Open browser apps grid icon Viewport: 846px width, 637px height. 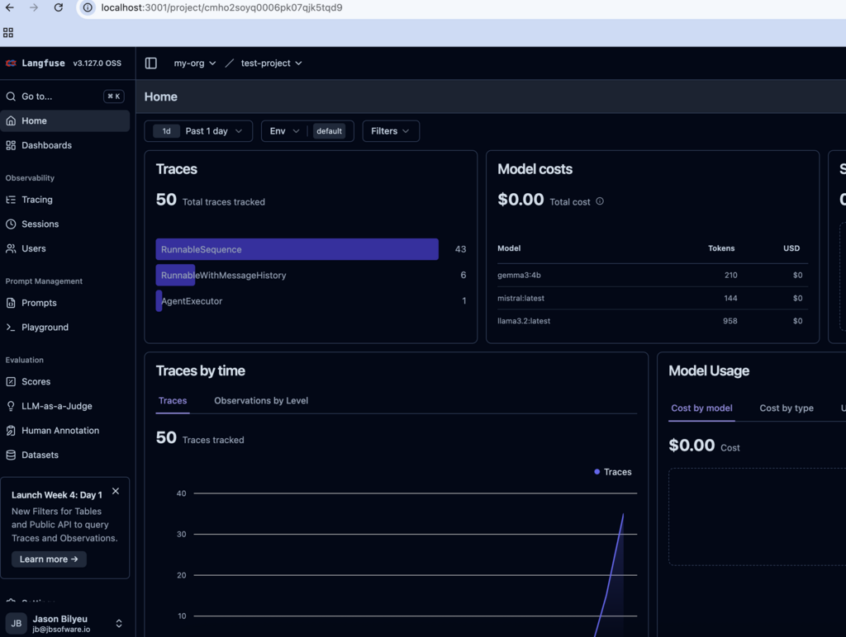8,33
